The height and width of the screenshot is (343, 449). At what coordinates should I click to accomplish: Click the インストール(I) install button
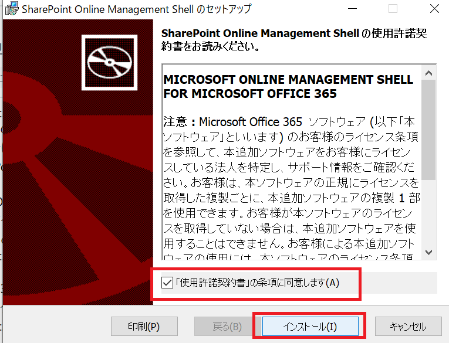coord(310,326)
